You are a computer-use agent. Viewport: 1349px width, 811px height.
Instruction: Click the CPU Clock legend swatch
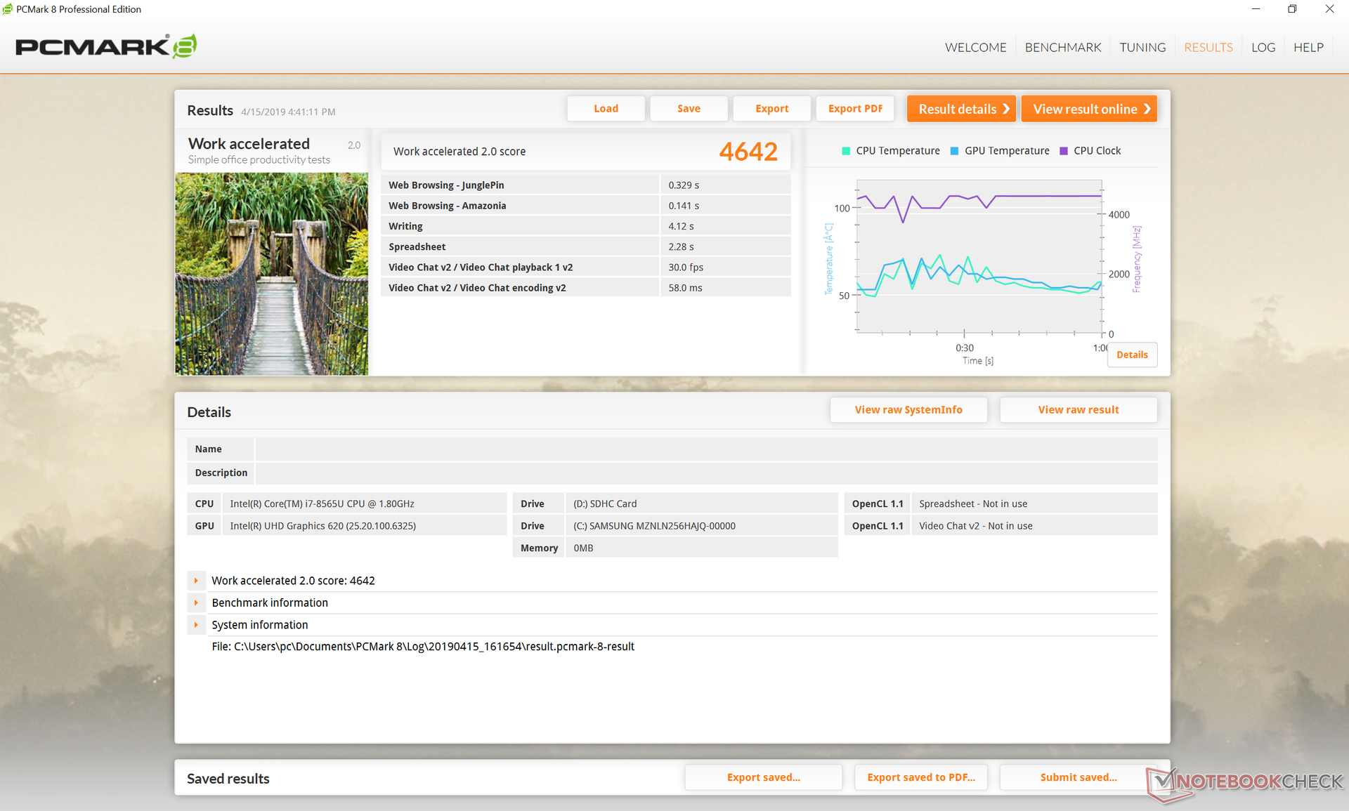pyautogui.click(x=1063, y=151)
